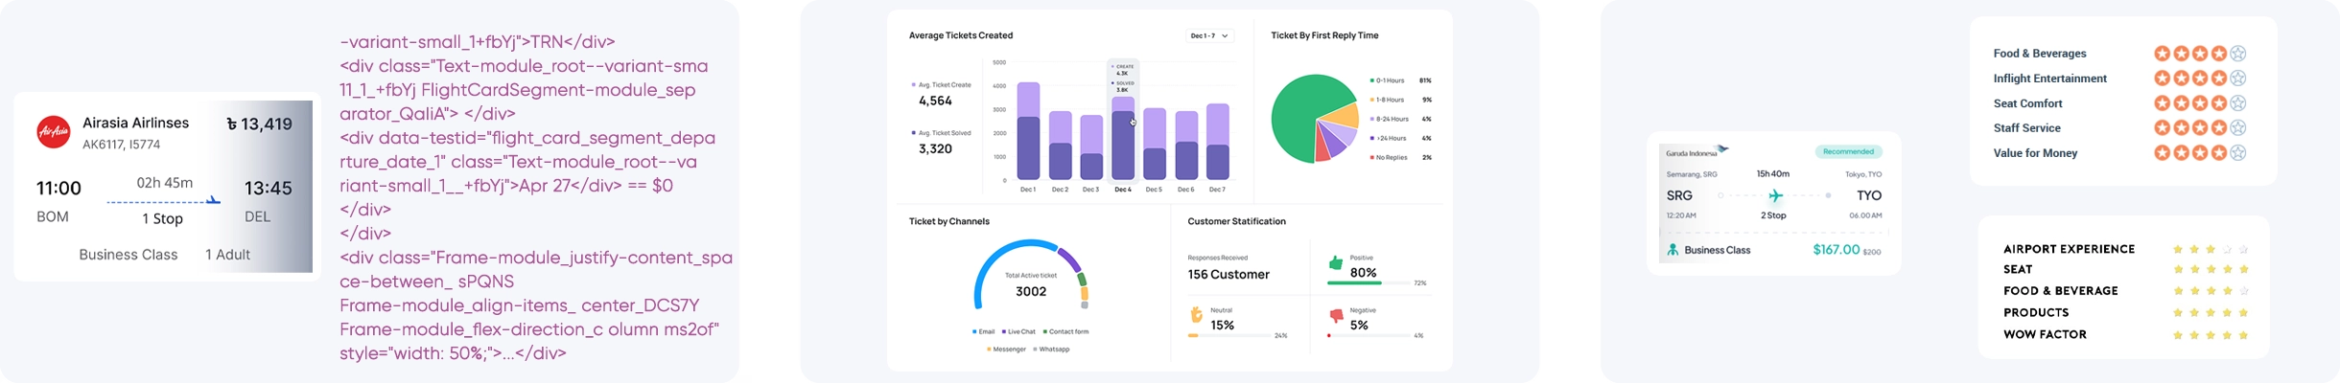
Task: Click the Average Tickets Created heading
Action: pos(961,35)
